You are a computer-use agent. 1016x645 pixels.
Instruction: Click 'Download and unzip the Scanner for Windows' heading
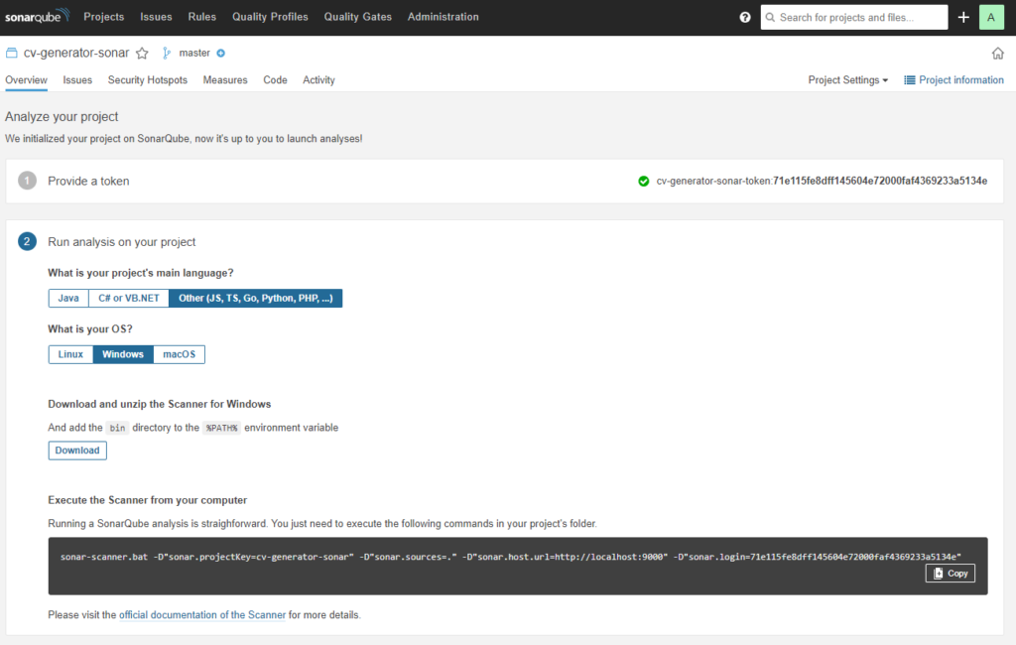point(160,404)
